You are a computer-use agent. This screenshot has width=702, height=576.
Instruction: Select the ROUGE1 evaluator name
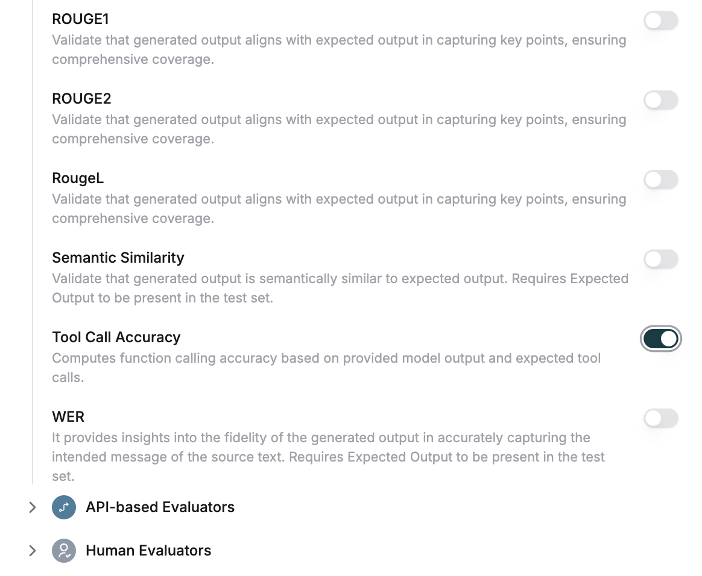pyautogui.click(x=79, y=19)
